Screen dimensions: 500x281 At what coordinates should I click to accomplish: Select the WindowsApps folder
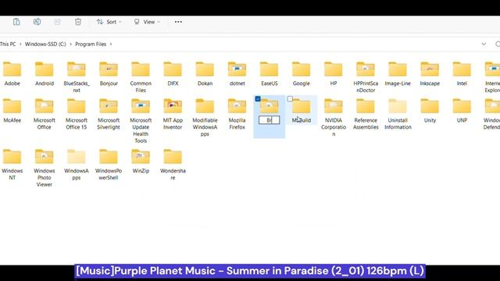77,165
